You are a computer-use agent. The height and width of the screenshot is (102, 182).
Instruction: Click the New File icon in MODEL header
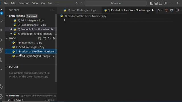(40, 38)
